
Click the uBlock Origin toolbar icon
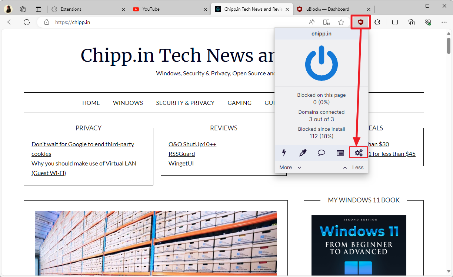point(360,22)
